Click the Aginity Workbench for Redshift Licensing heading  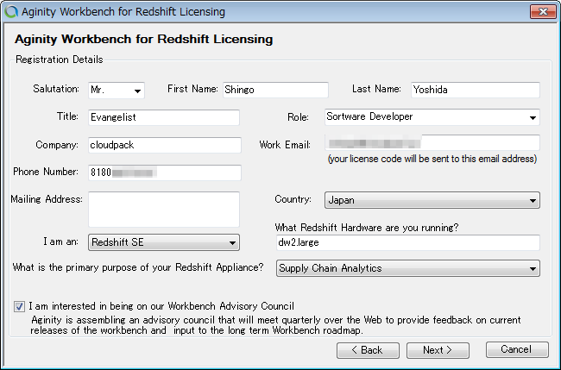pos(143,39)
